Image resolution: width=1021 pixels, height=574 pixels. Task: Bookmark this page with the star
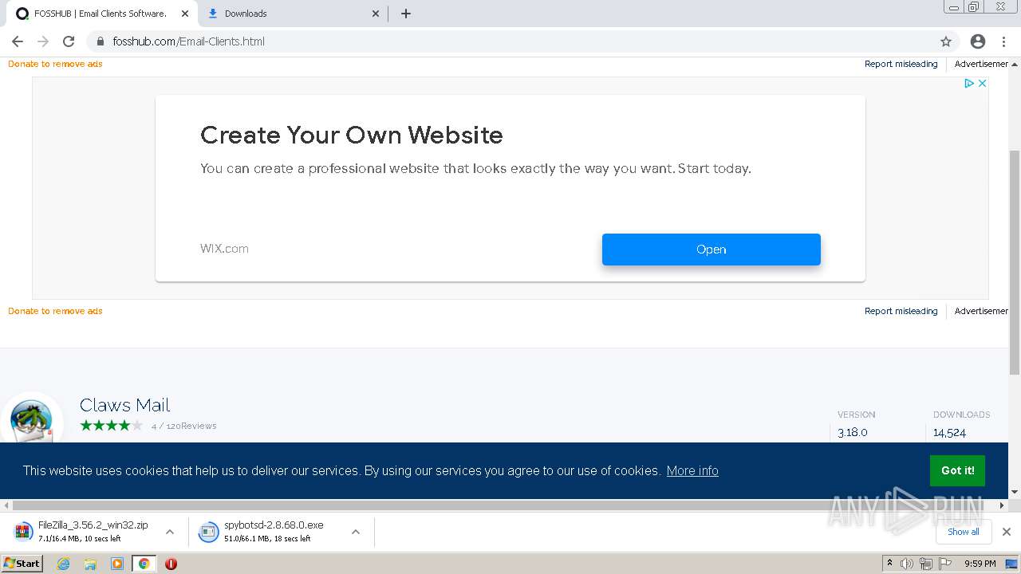(946, 41)
